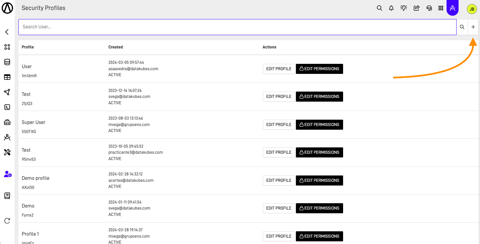Edit permissions for Test 21jJQ3
This screenshot has width=480, height=244.
click(319, 97)
